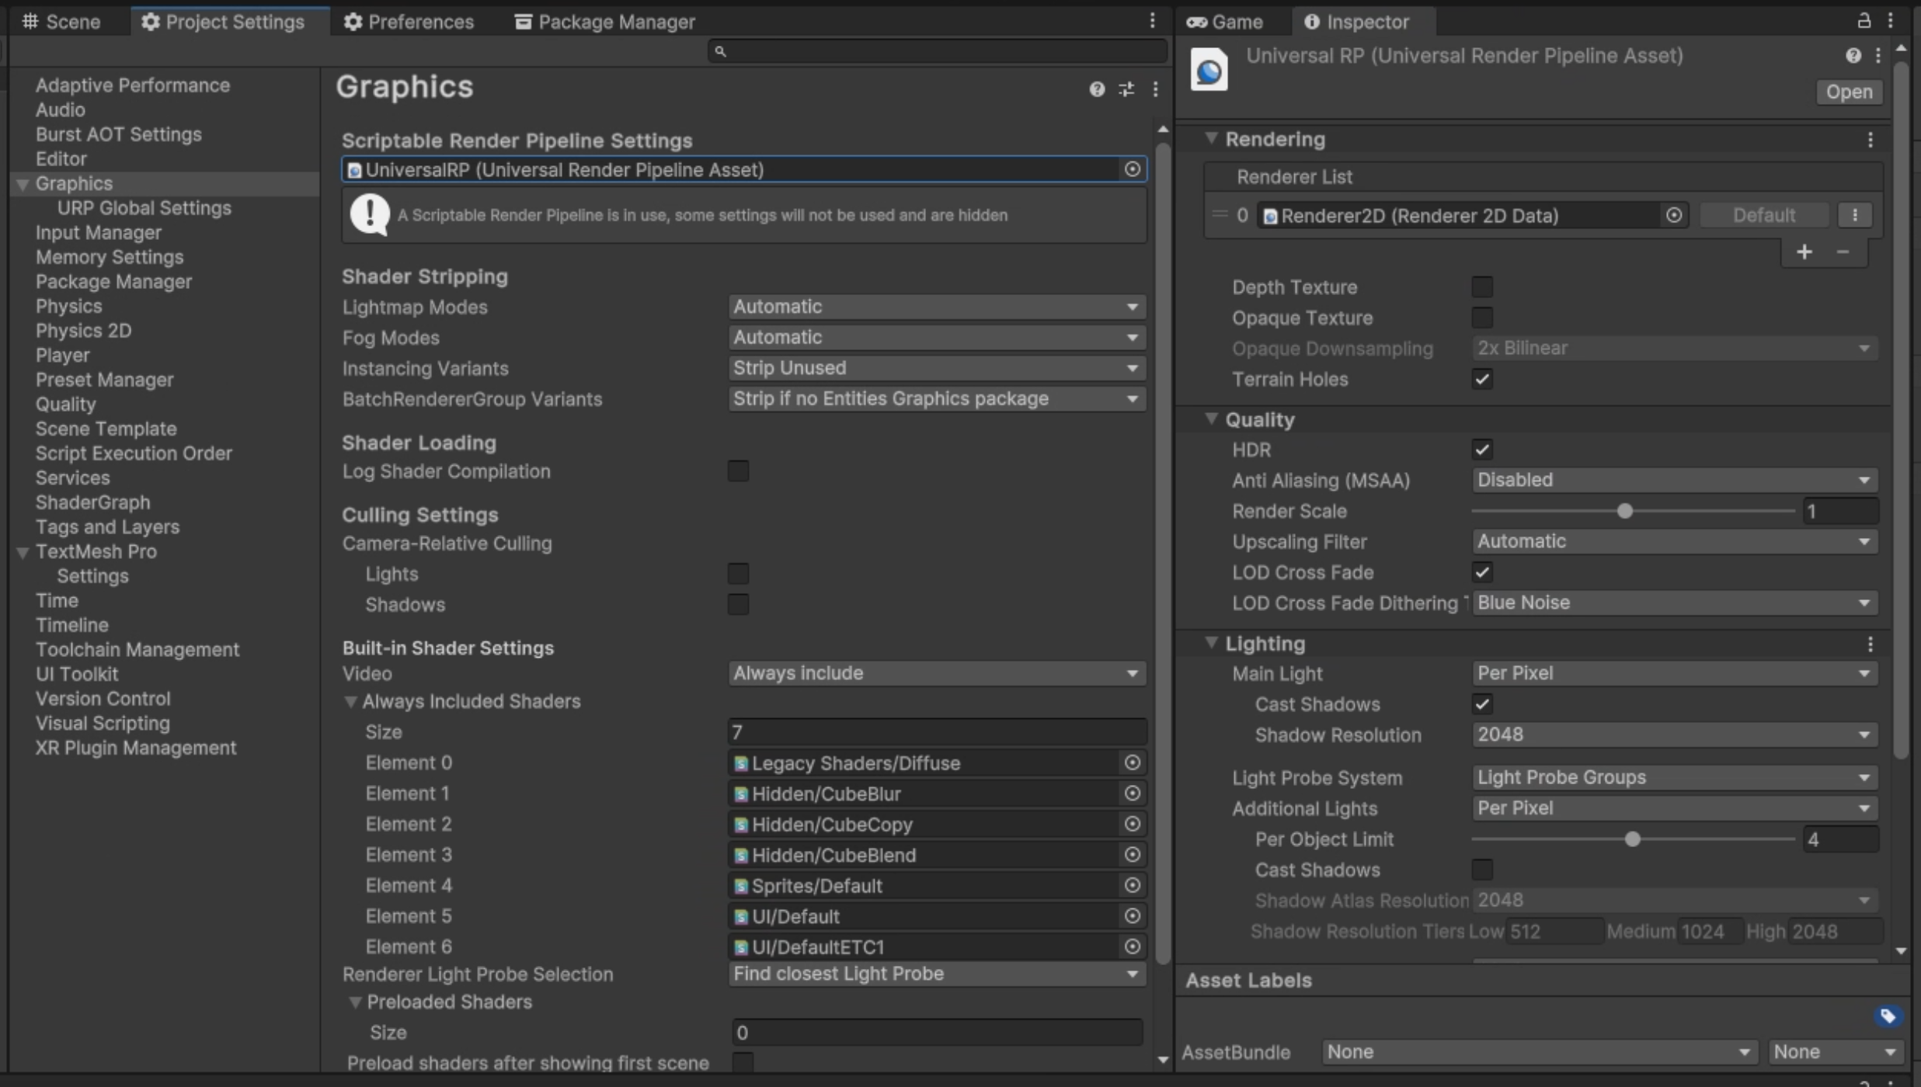Enable the Depth Texture checkbox
This screenshot has height=1087, width=1921.
[1481, 287]
